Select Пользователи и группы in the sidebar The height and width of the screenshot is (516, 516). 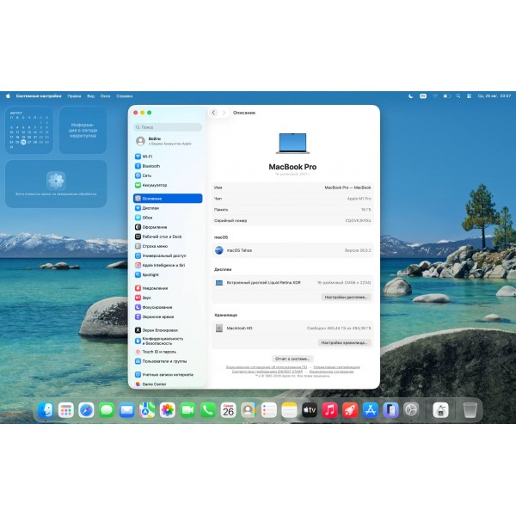[x=168, y=361]
